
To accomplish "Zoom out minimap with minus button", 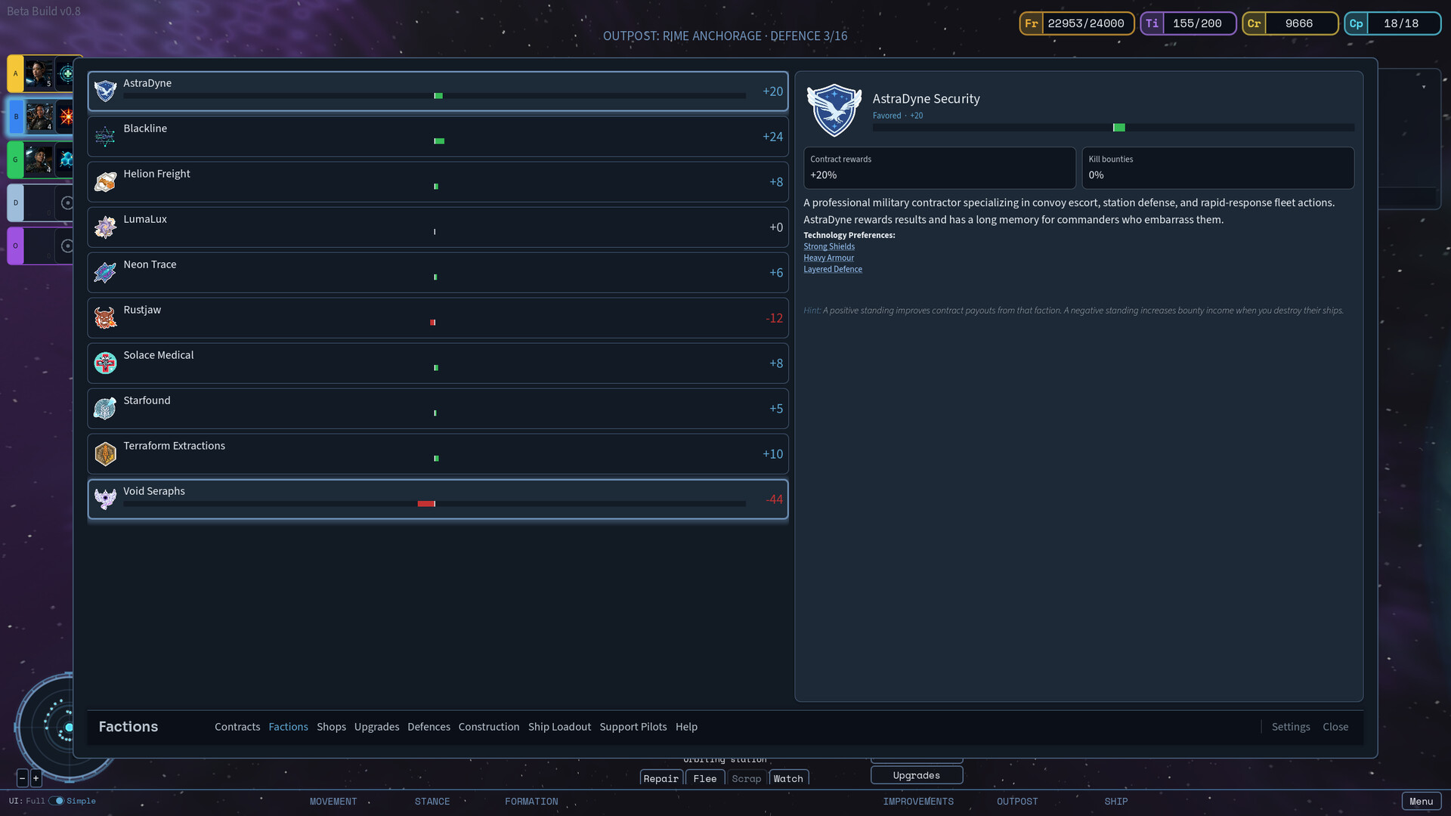I will 23,777.
